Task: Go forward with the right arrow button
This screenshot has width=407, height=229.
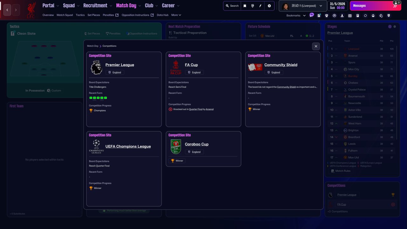Action: click(x=16, y=10)
